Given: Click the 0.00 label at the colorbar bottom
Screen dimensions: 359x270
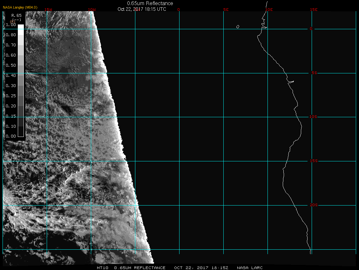Looking at the screenshot, I should [10, 136].
